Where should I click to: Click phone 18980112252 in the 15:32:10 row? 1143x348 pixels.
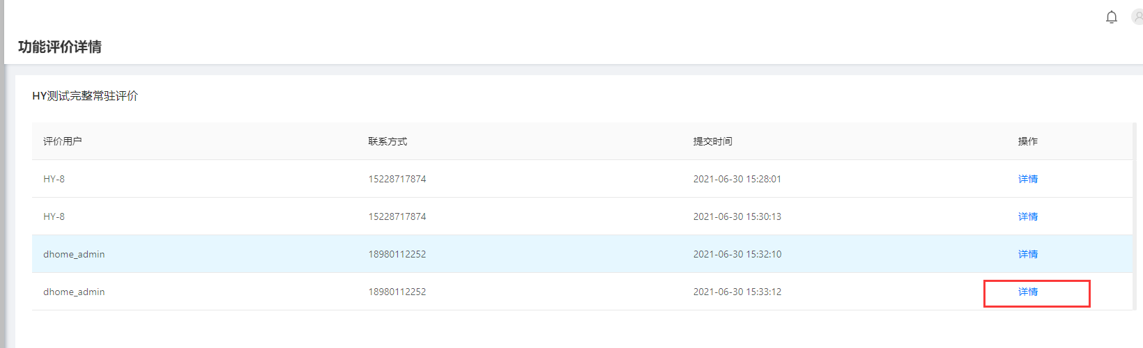coord(397,254)
